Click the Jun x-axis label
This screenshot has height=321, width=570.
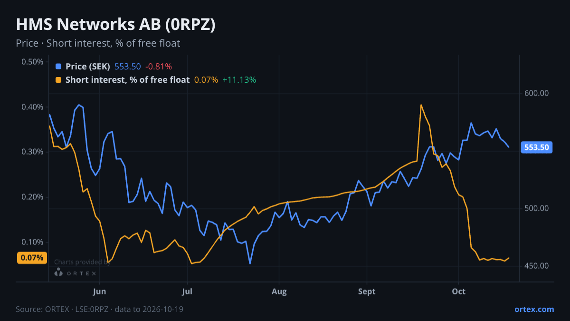99,291
